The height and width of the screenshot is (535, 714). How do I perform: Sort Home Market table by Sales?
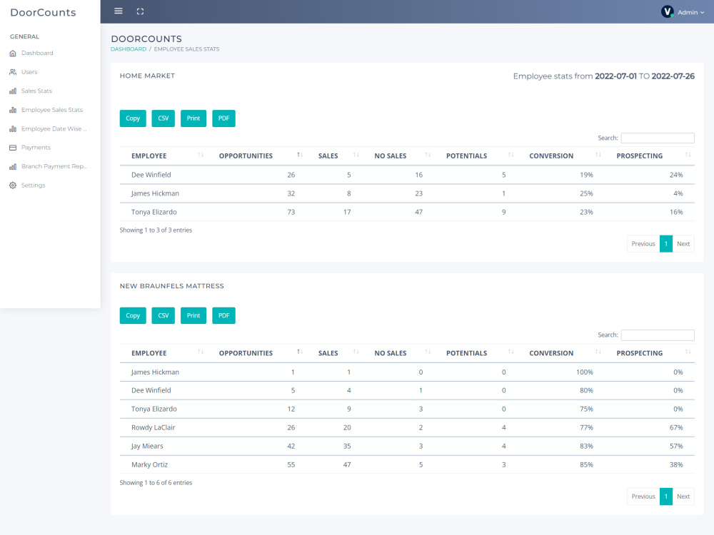tap(335, 156)
